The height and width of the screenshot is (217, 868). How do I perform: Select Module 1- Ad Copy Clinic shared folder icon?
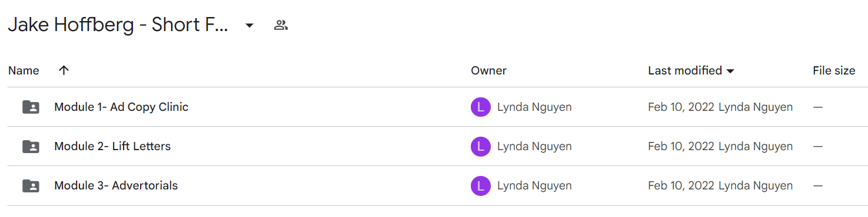[x=31, y=107]
